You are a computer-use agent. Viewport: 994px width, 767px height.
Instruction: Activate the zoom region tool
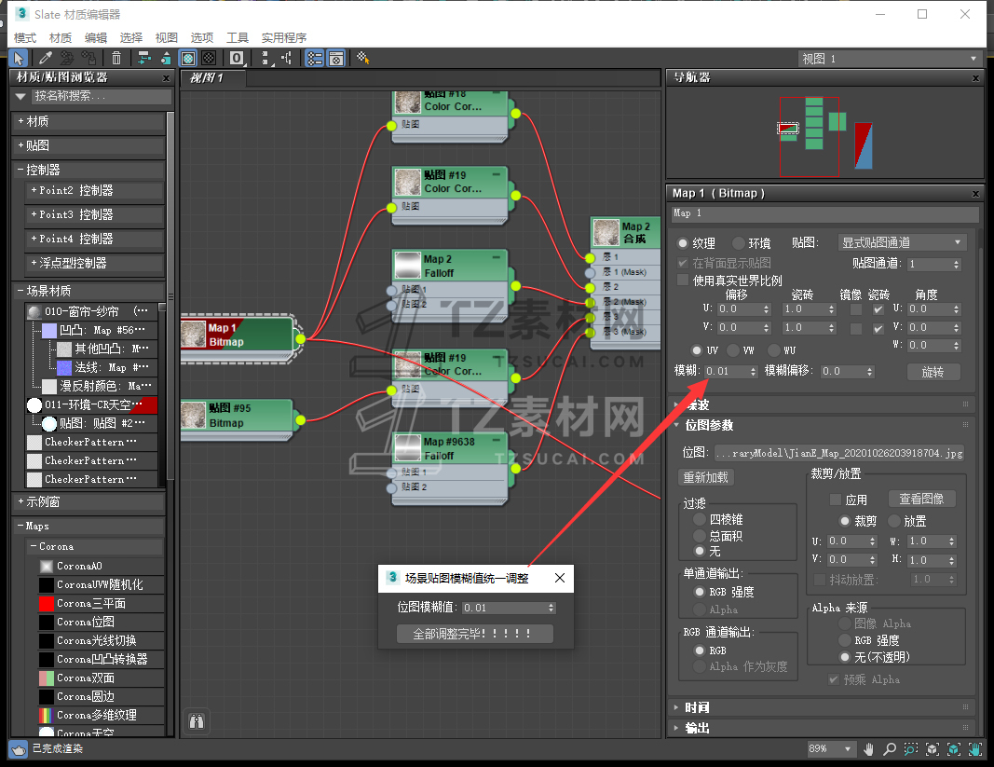click(911, 749)
